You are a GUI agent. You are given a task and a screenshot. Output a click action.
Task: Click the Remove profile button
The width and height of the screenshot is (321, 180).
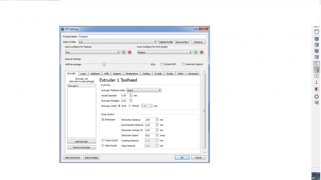pyautogui.click(x=199, y=42)
